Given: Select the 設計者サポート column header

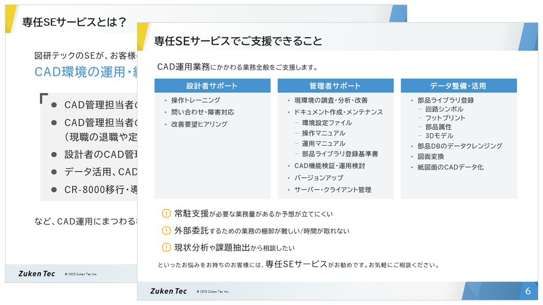Looking at the screenshot, I should click(212, 86).
